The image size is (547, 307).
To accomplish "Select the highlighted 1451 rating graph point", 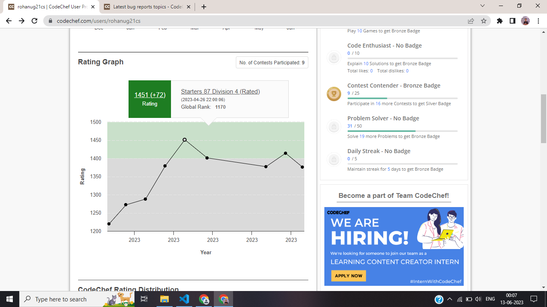I will coord(185,140).
